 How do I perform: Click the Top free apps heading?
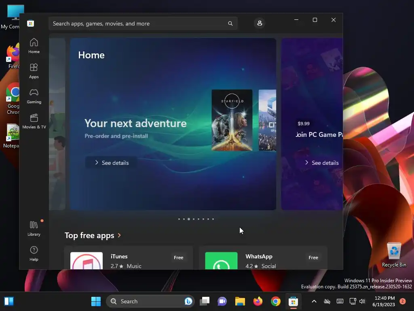pyautogui.click(x=89, y=235)
